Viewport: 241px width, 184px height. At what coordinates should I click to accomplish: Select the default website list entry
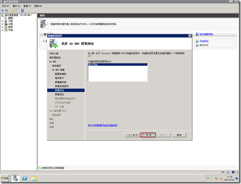tap(118, 65)
